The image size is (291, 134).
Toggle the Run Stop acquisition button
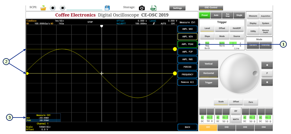click(x=227, y=15)
